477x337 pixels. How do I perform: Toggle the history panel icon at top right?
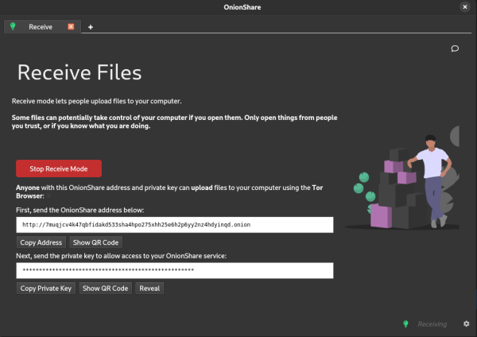coord(455,48)
